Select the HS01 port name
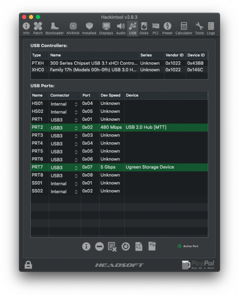239x297 pixels. (37, 103)
